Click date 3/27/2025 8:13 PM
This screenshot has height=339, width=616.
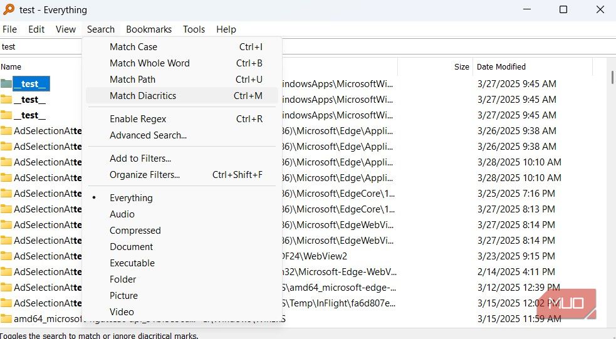coord(516,209)
